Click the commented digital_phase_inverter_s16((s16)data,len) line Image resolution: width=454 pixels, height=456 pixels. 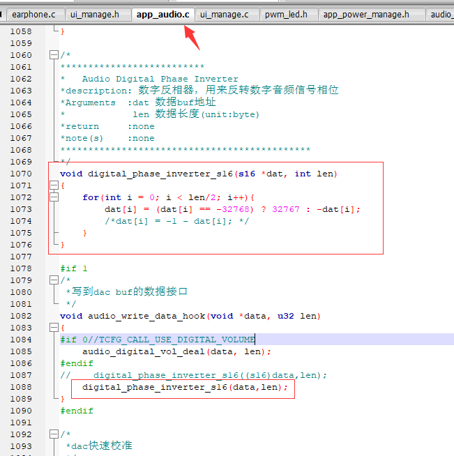[x=193, y=375]
